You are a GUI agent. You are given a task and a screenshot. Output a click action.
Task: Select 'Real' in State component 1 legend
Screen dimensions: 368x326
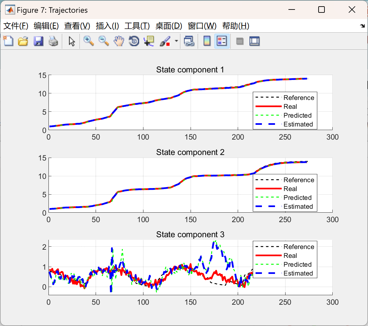(290, 106)
